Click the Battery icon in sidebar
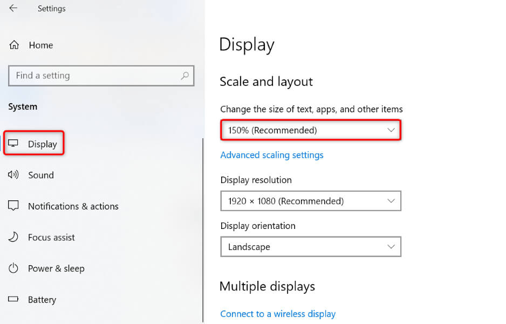 click(x=13, y=299)
